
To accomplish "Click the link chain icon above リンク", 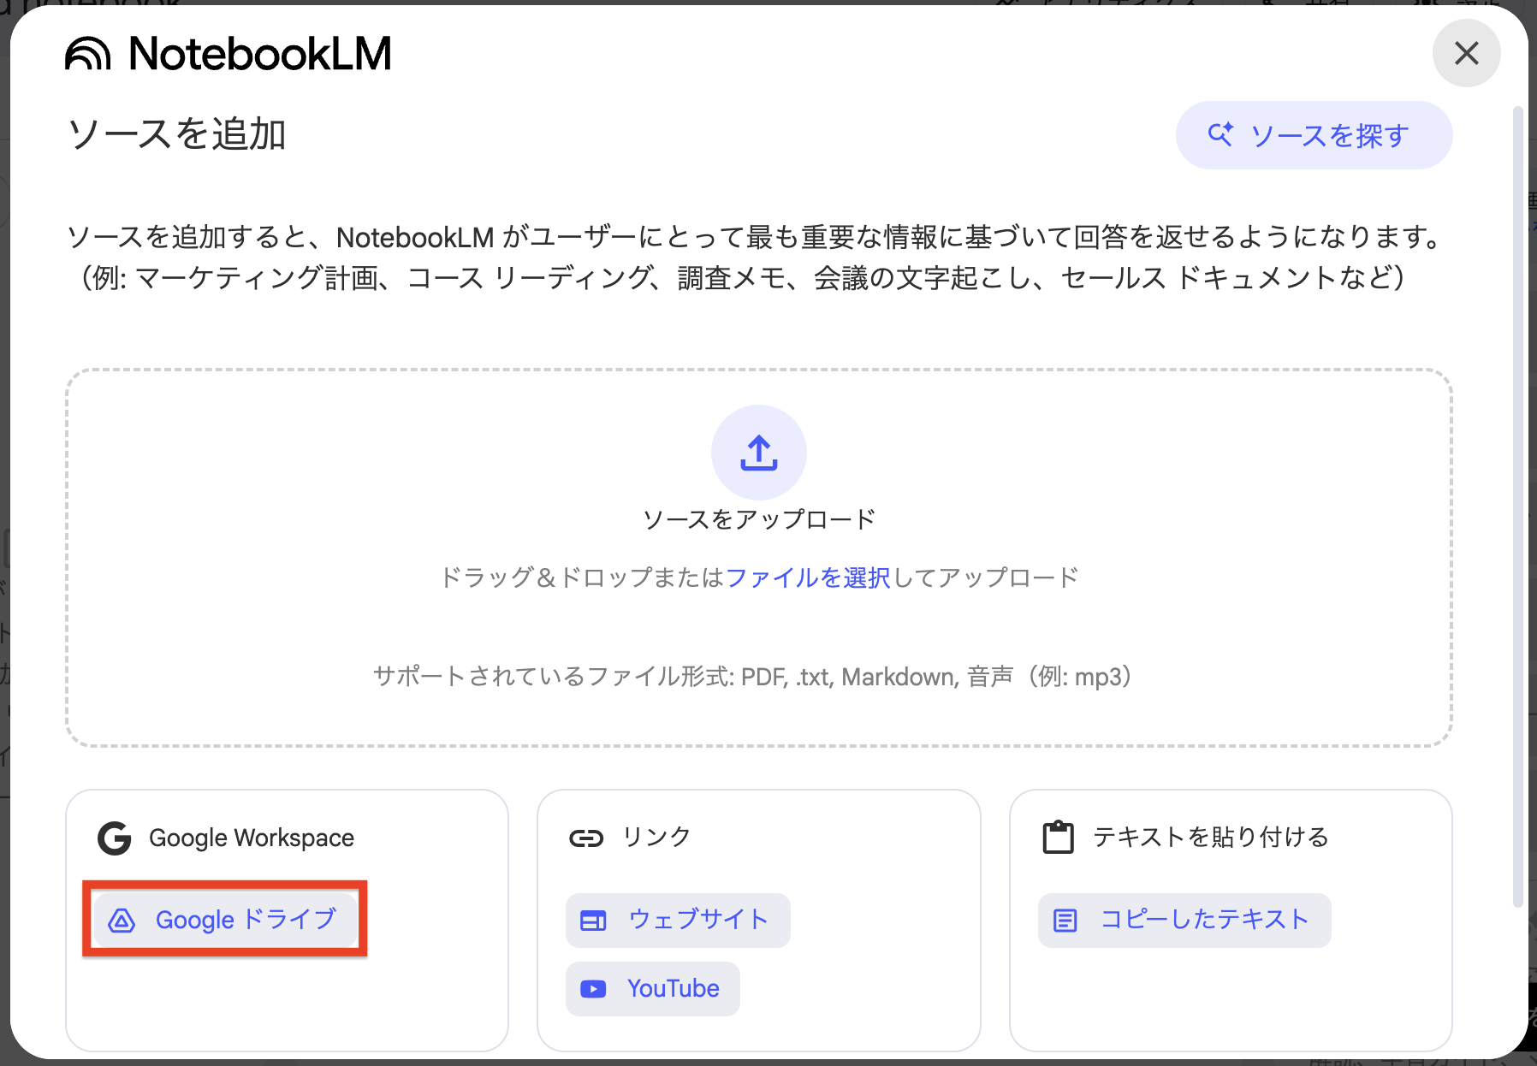I will [587, 838].
